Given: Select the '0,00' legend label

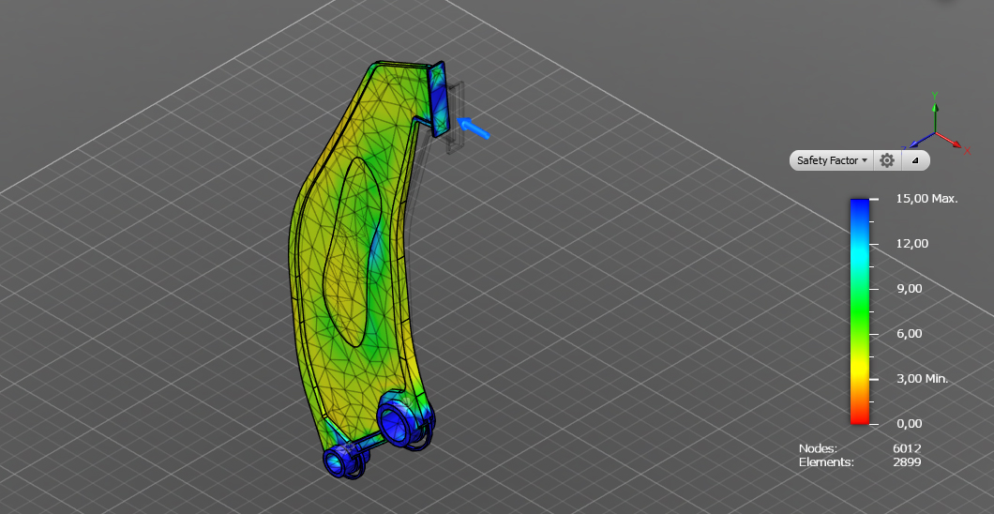Looking at the screenshot, I should tap(909, 423).
